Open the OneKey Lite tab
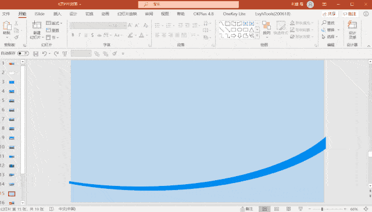 [234, 14]
